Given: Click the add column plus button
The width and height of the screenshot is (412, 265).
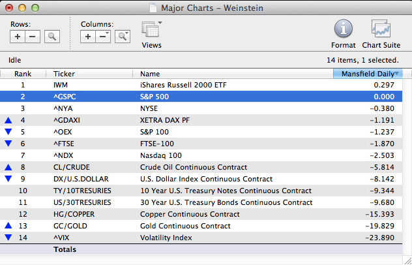Looking at the screenshot, I should [88, 37].
